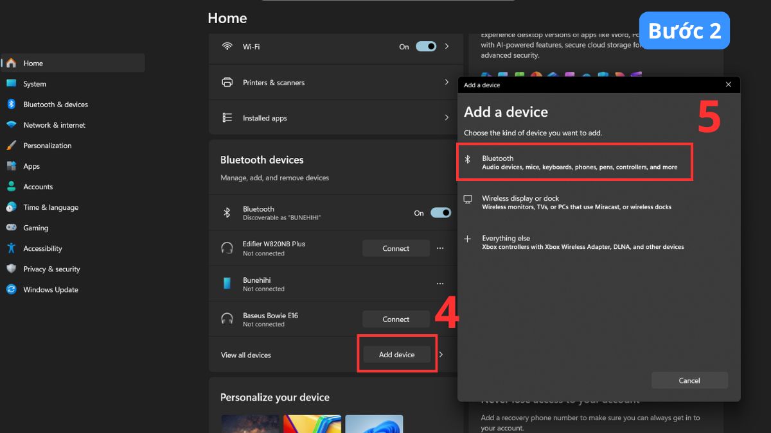
Task: Expand the Installed apps row chevron
Action: (447, 118)
